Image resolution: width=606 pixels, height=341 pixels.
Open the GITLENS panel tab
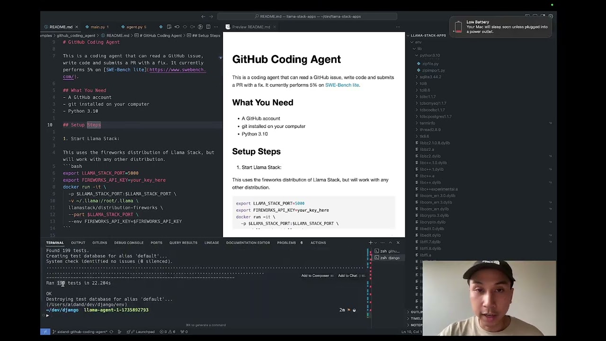[x=99, y=243]
